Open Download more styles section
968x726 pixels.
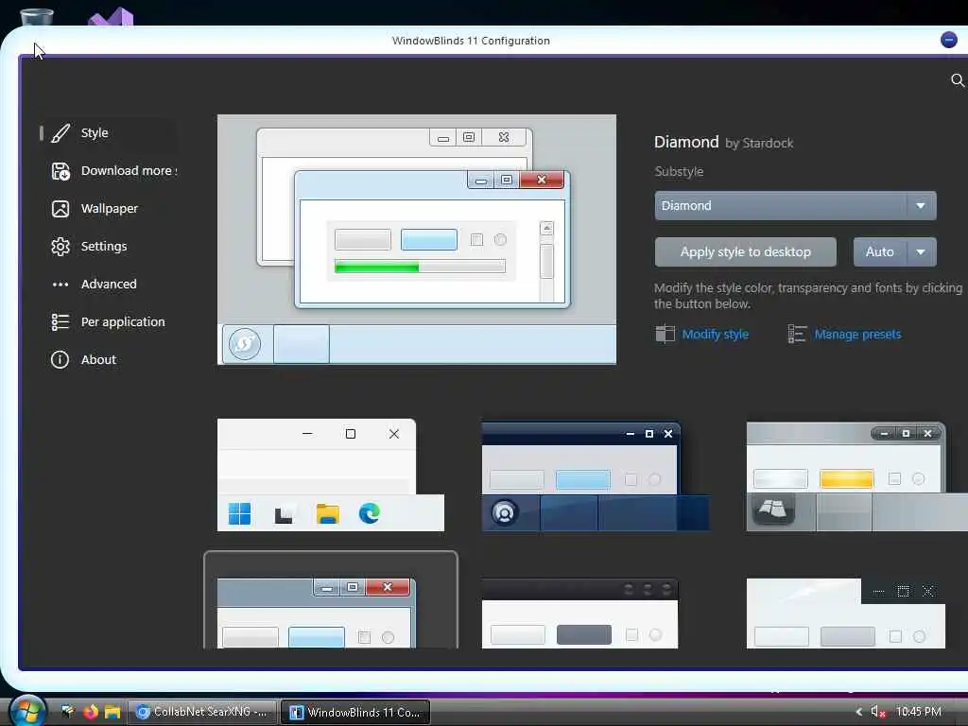coord(109,171)
